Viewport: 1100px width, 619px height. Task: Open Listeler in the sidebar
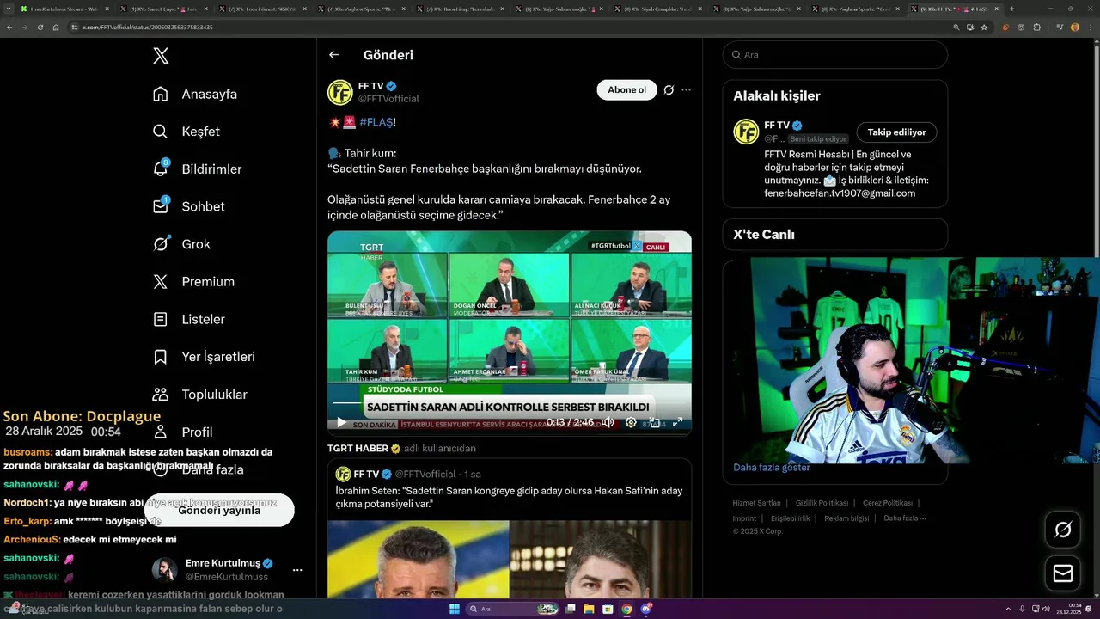tap(188, 319)
